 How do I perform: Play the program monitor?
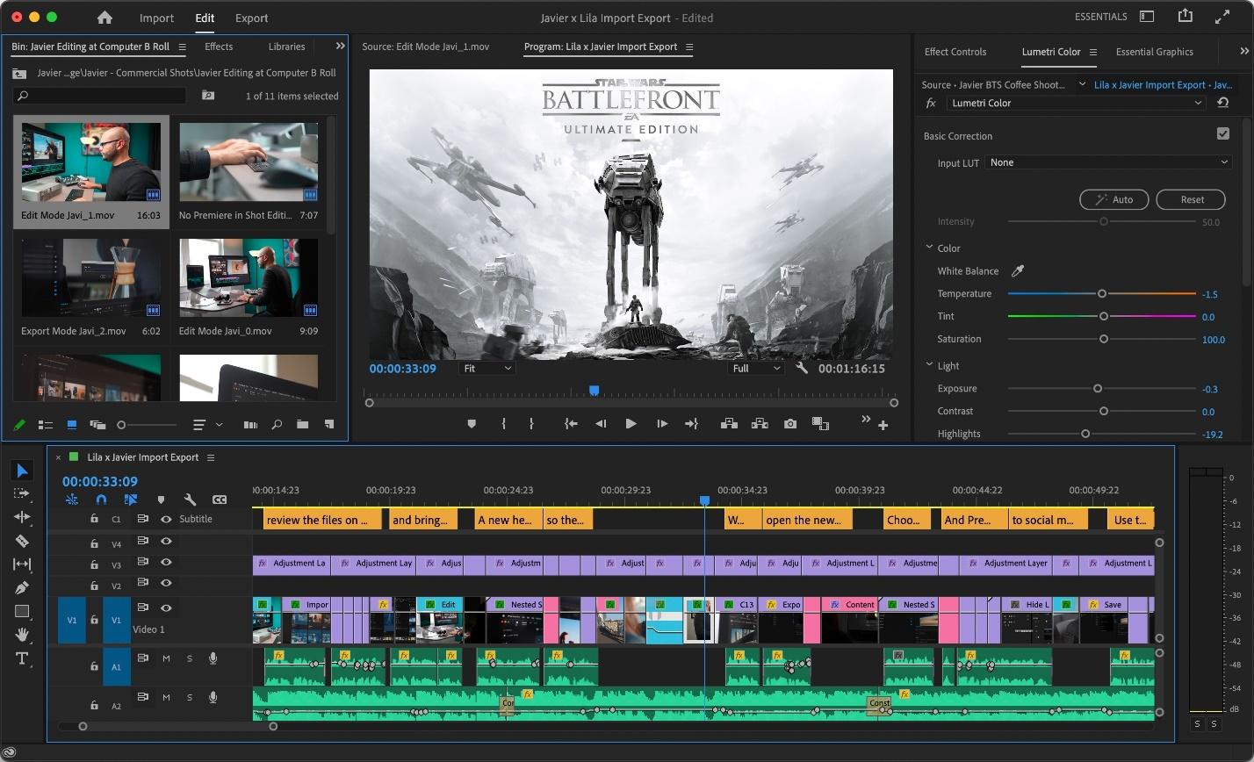coord(631,423)
